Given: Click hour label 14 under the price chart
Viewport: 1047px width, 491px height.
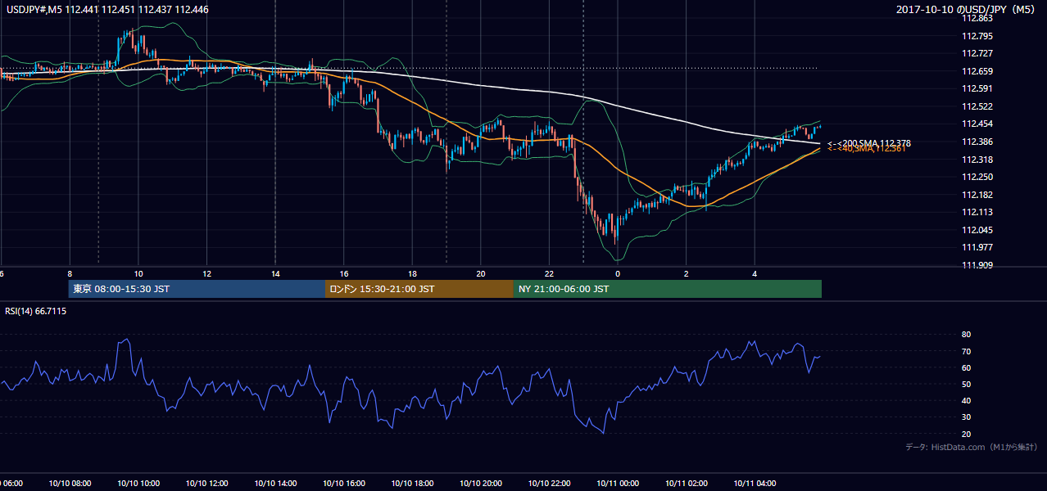Looking at the screenshot, I should click(275, 274).
